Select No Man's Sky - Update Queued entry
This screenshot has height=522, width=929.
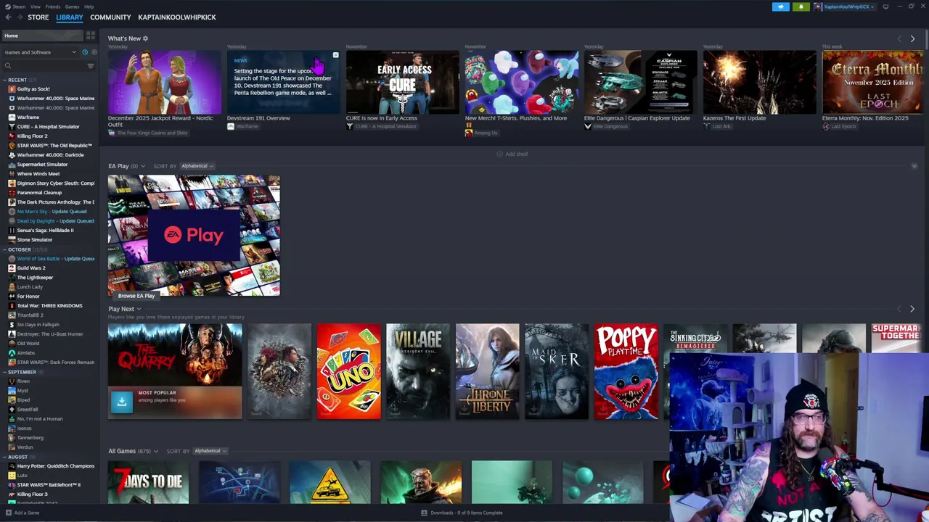coord(52,212)
